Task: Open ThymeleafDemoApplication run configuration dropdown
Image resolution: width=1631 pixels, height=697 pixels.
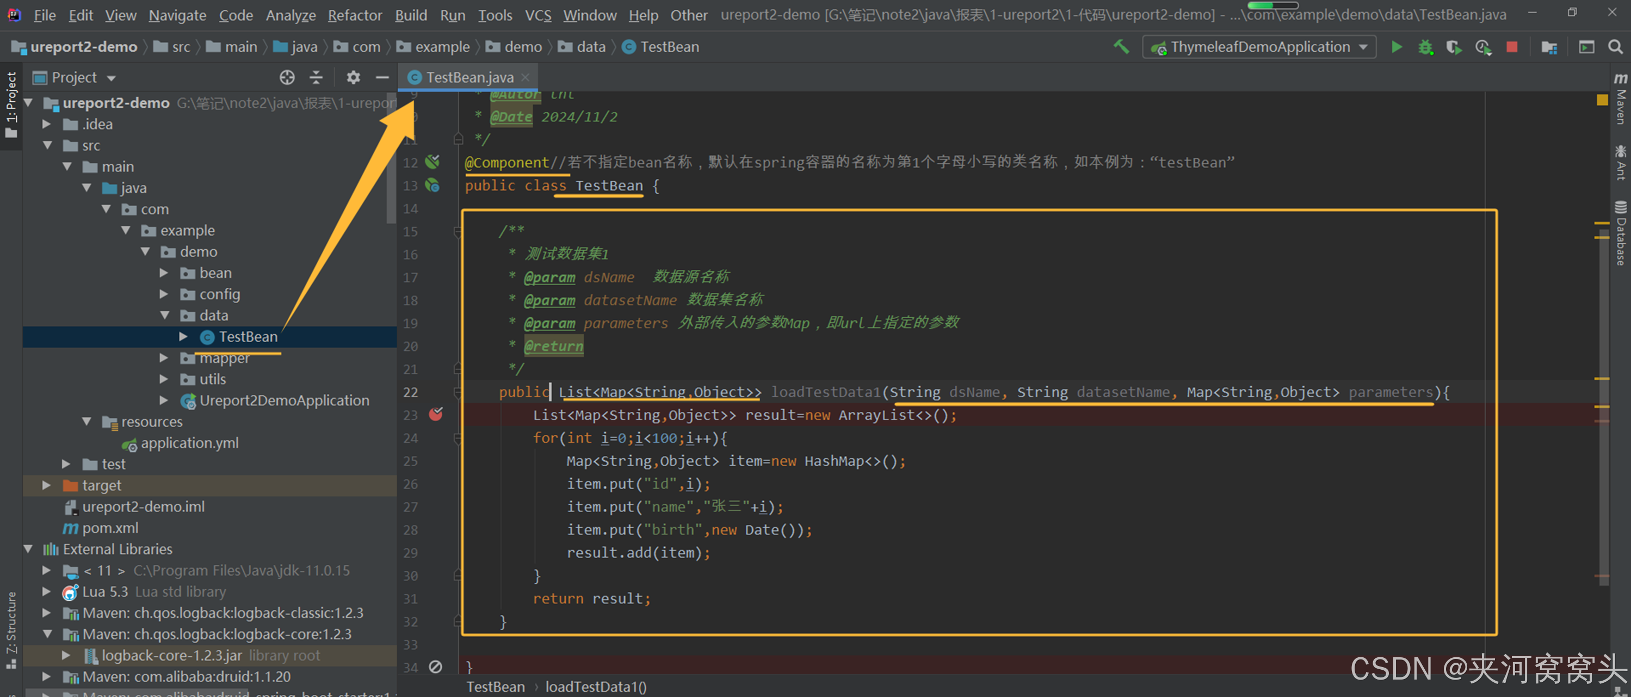Action: (1259, 47)
